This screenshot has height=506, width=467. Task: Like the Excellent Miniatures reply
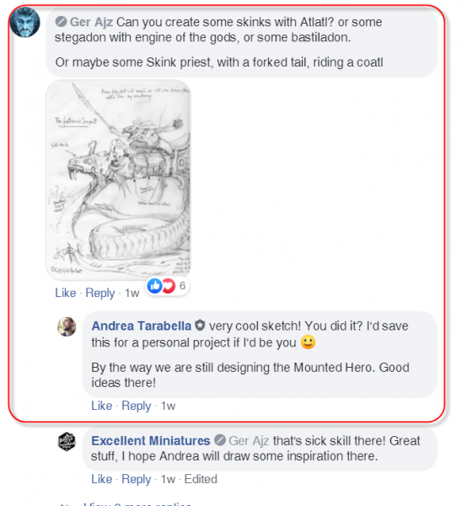[102, 479]
